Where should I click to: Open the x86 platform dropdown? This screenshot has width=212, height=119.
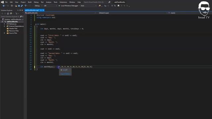coord(50,6)
